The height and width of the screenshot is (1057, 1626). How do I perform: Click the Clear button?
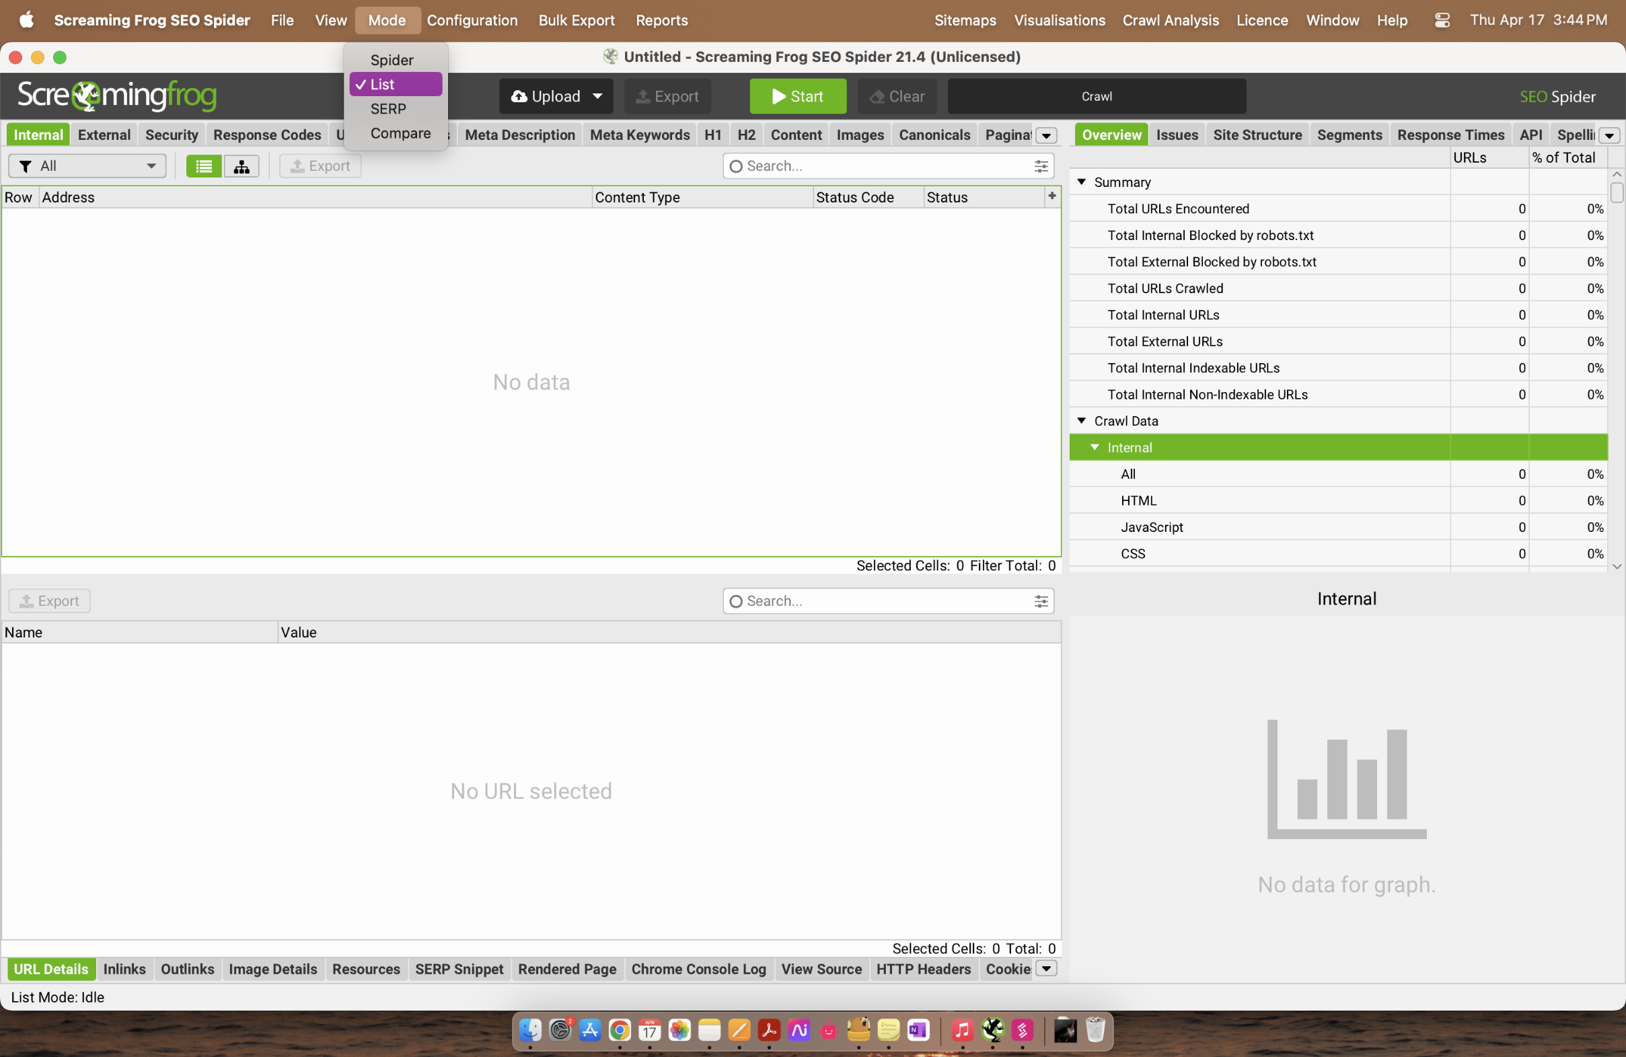(x=897, y=96)
